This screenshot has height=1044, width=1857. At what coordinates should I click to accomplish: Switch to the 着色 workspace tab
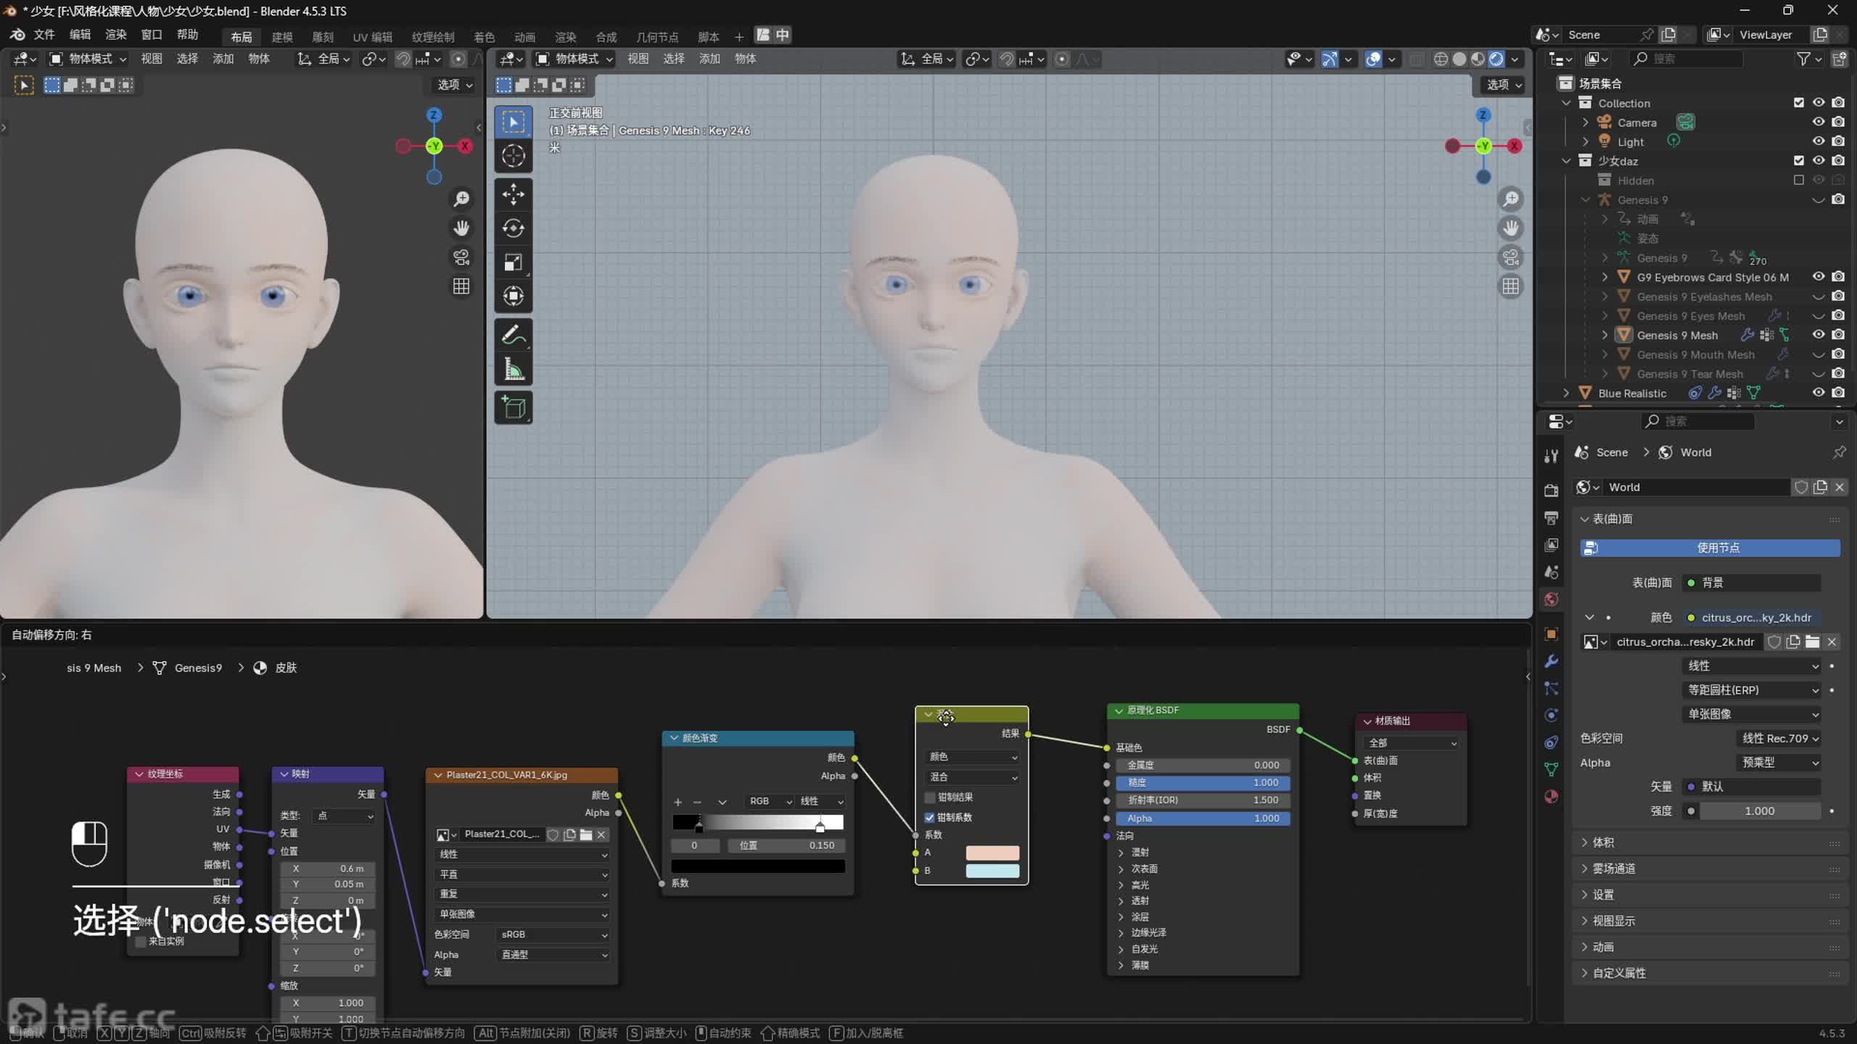point(484,37)
